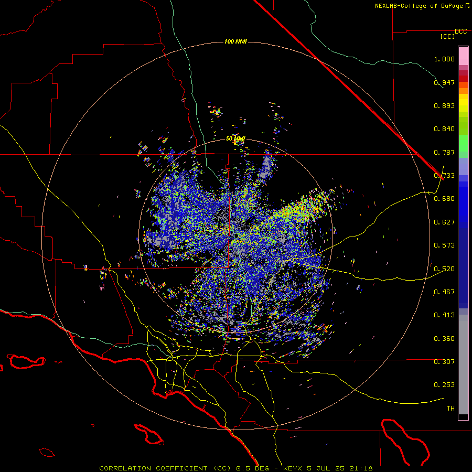Image resolution: width=472 pixels, height=472 pixels.
Task: Click the 0.573 scale value
Action: [444, 245]
